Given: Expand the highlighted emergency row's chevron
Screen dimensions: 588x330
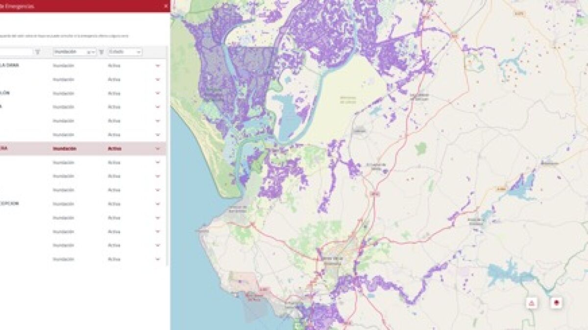Looking at the screenshot, I should (x=158, y=149).
